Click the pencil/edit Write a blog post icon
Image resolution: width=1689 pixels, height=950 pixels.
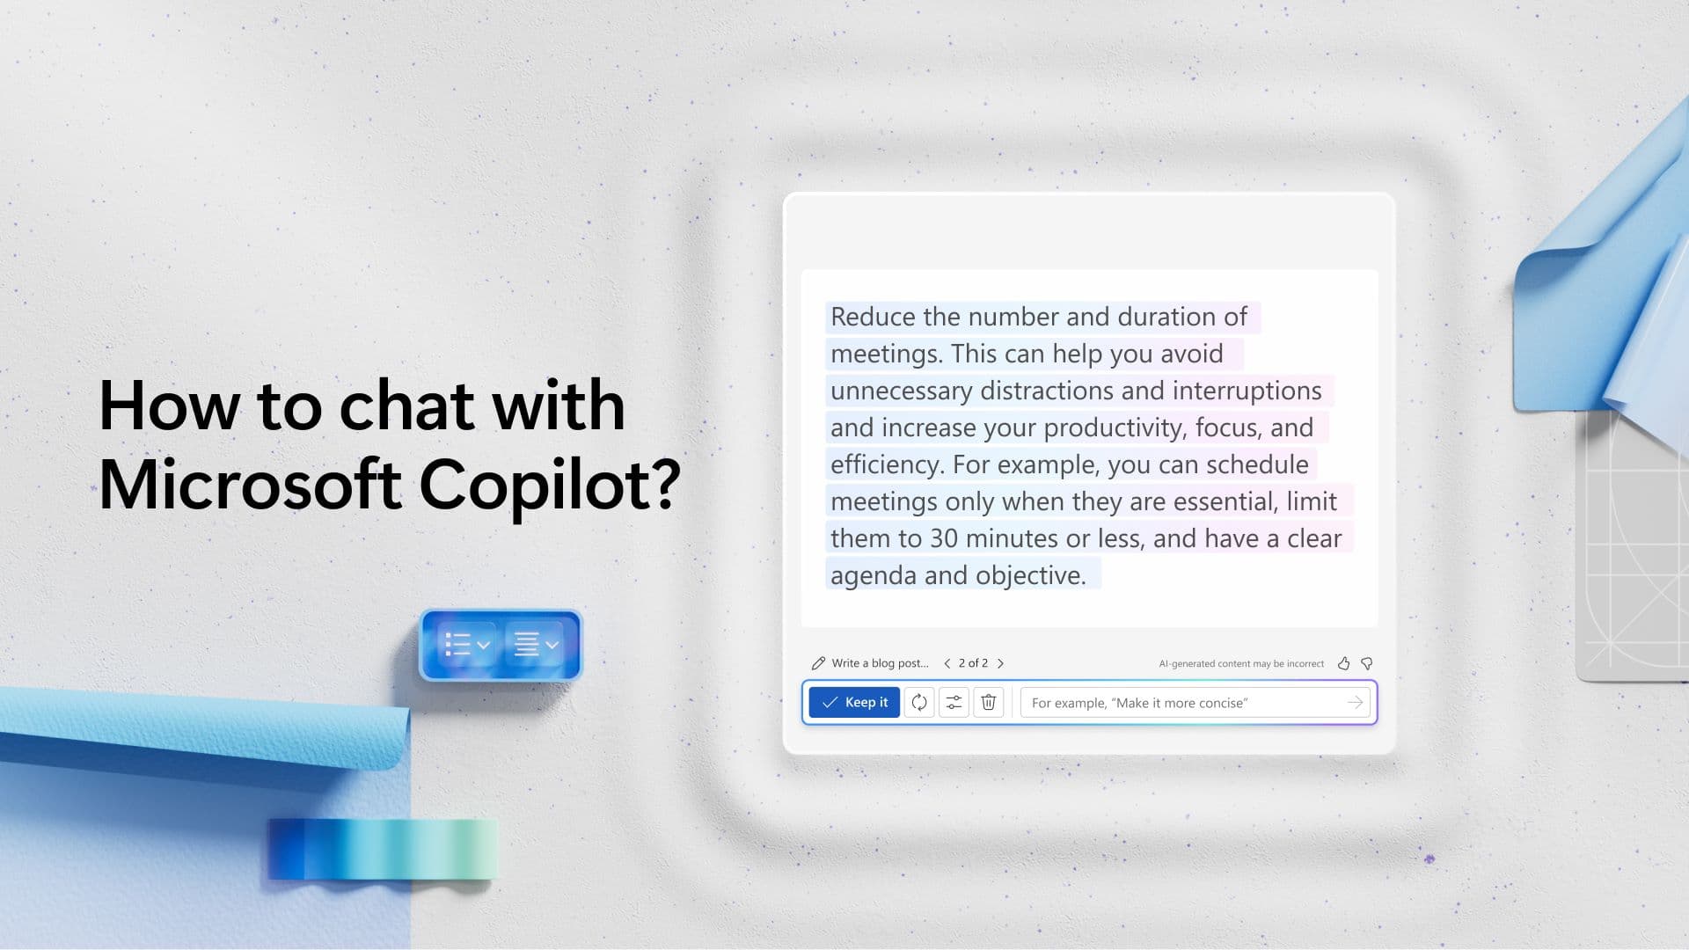click(x=818, y=662)
